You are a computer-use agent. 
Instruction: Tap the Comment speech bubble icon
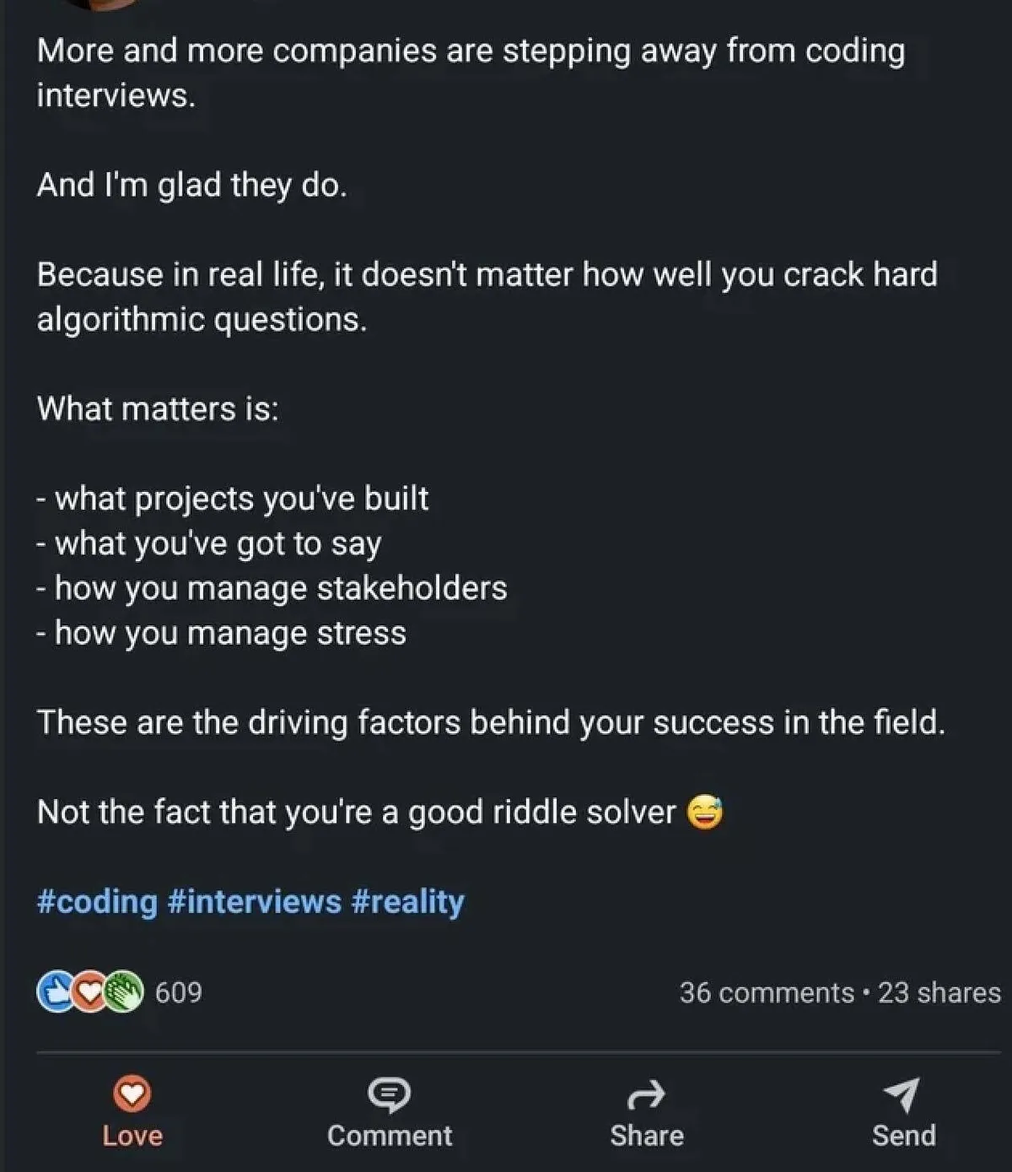point(389,1095)
